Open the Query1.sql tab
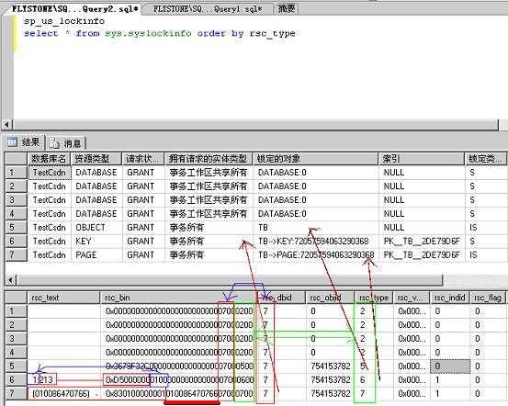Image resolution: width=508 pixels, height=406 pixels. click(208, 9)
